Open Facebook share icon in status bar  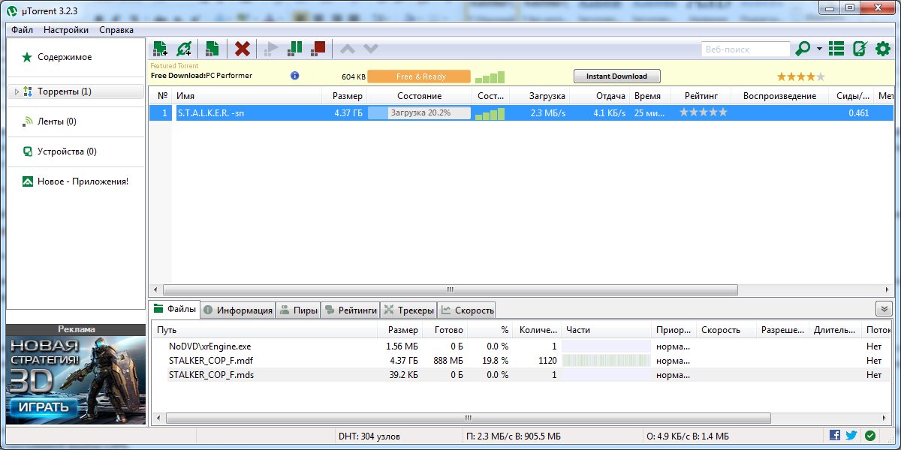click(x=835, y=435)
